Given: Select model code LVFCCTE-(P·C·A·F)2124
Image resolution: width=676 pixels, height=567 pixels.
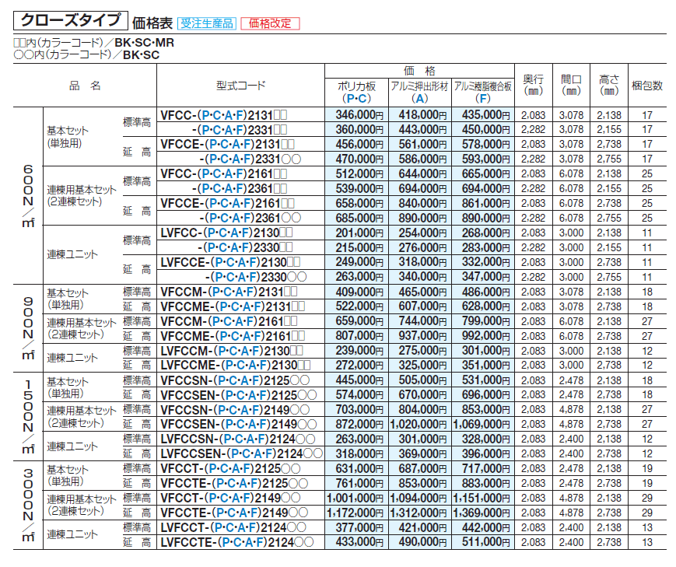Looking at the screenshot, I should 240,541.
